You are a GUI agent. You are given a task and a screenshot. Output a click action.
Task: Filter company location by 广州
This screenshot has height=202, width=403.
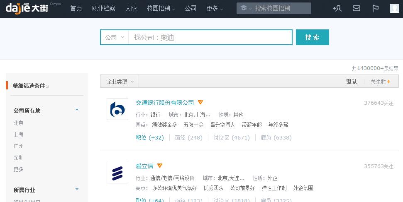point(19,146)
